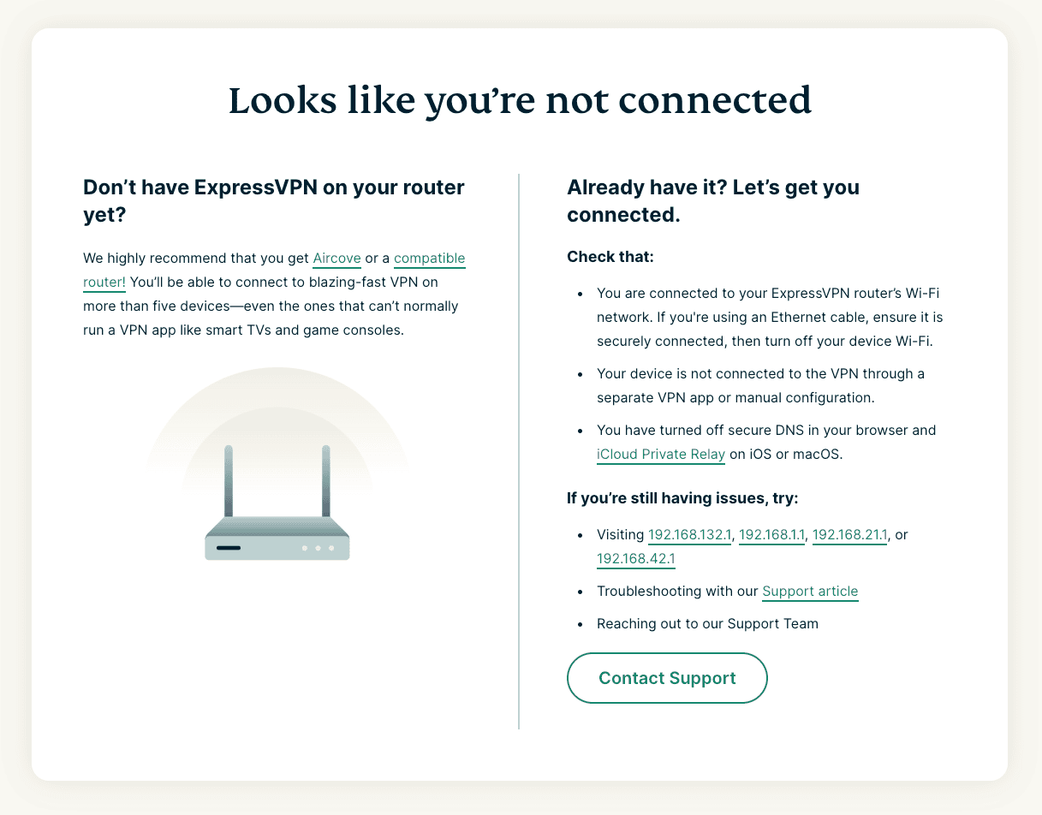Click the "Already have it?" heading
The height and width of the screenshot is (815, 1042).
(713, 200)
